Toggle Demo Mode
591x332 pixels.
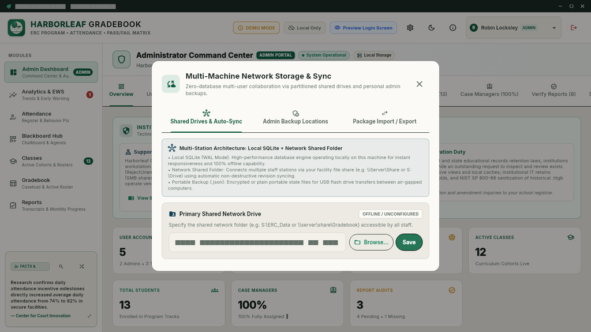256,28
